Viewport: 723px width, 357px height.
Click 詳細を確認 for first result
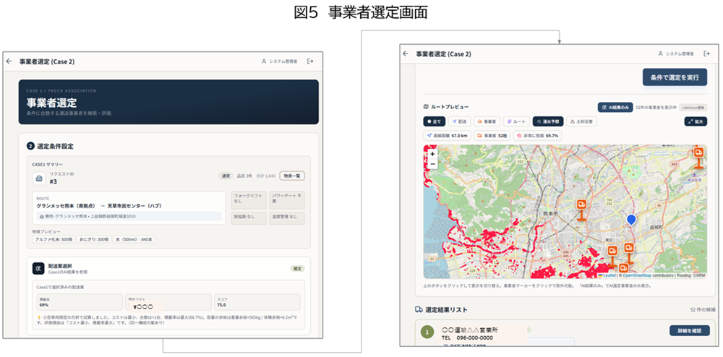tap(690, 330)
